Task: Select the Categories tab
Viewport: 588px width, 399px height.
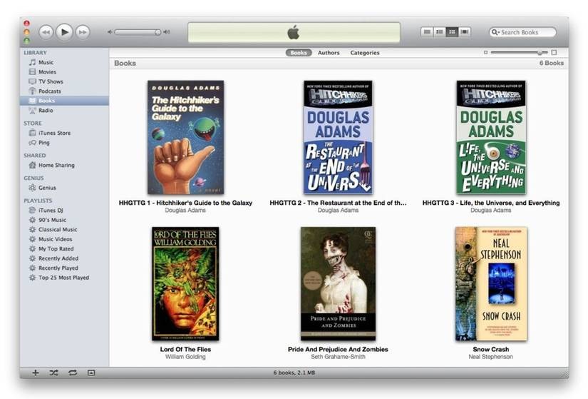Action: click(x=365, y=53)
